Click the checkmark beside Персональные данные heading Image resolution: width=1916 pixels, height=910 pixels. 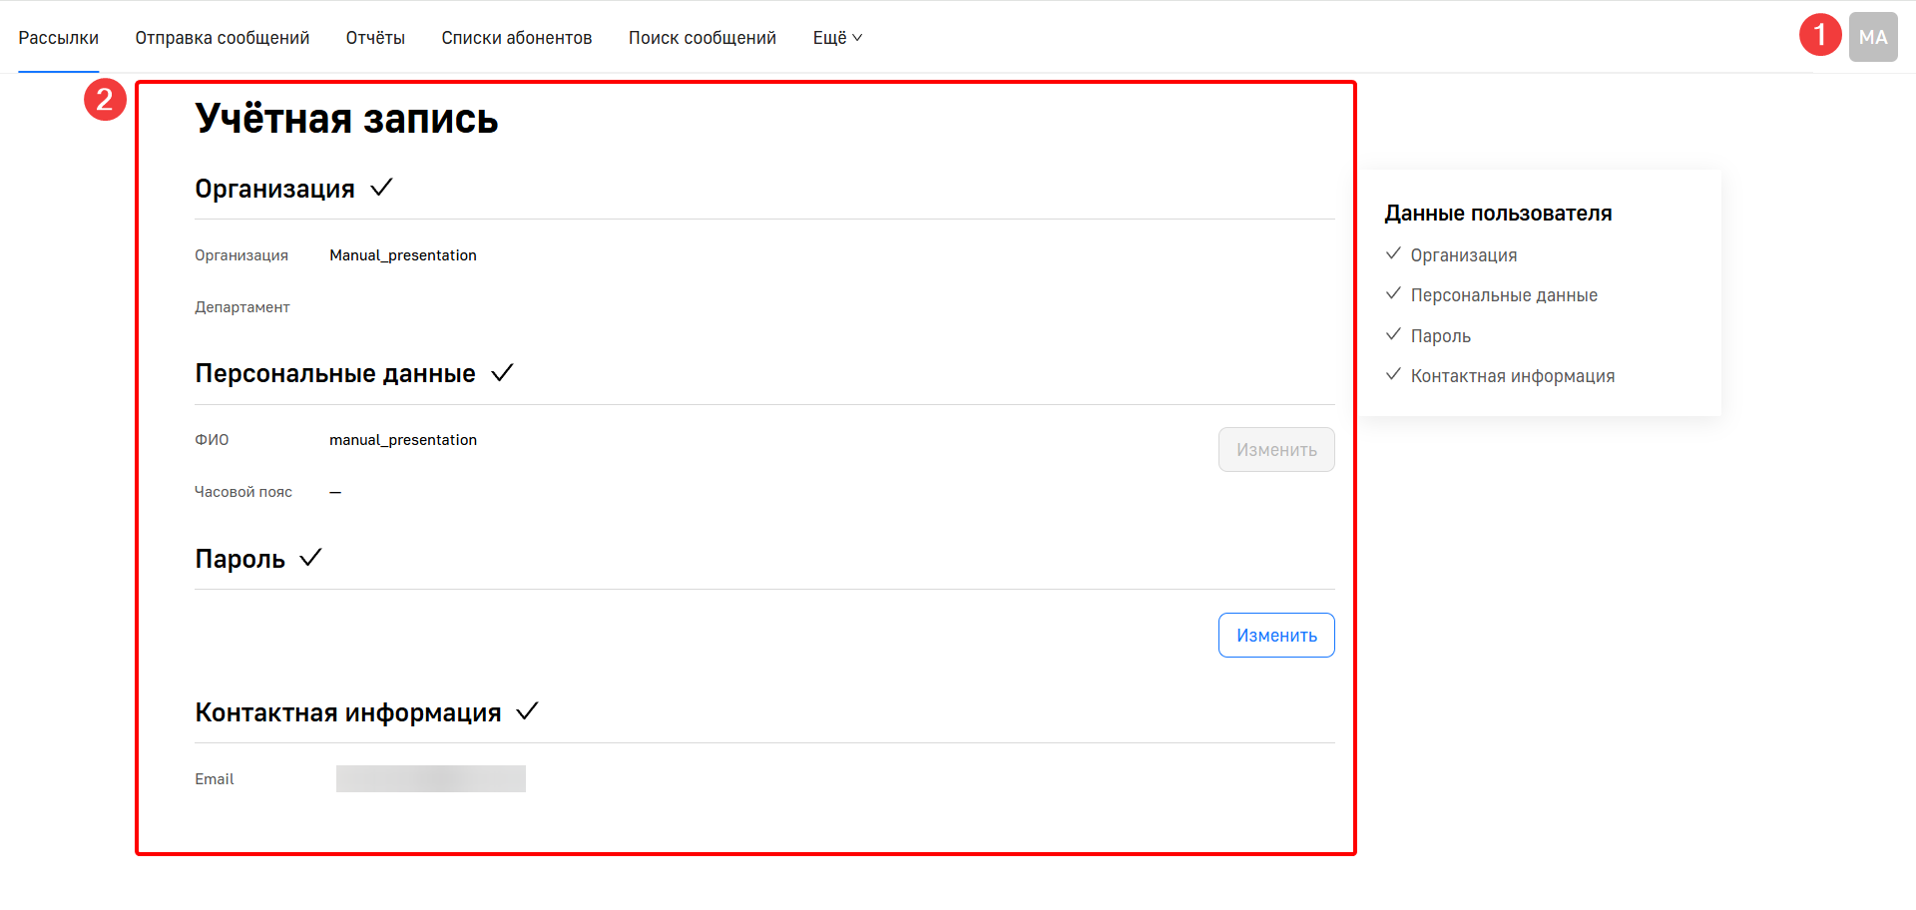click(502, 373)
